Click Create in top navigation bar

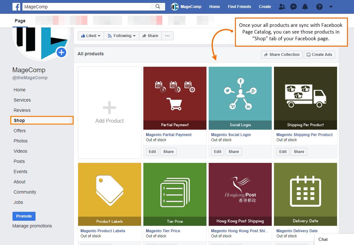(x=265, y=7)
